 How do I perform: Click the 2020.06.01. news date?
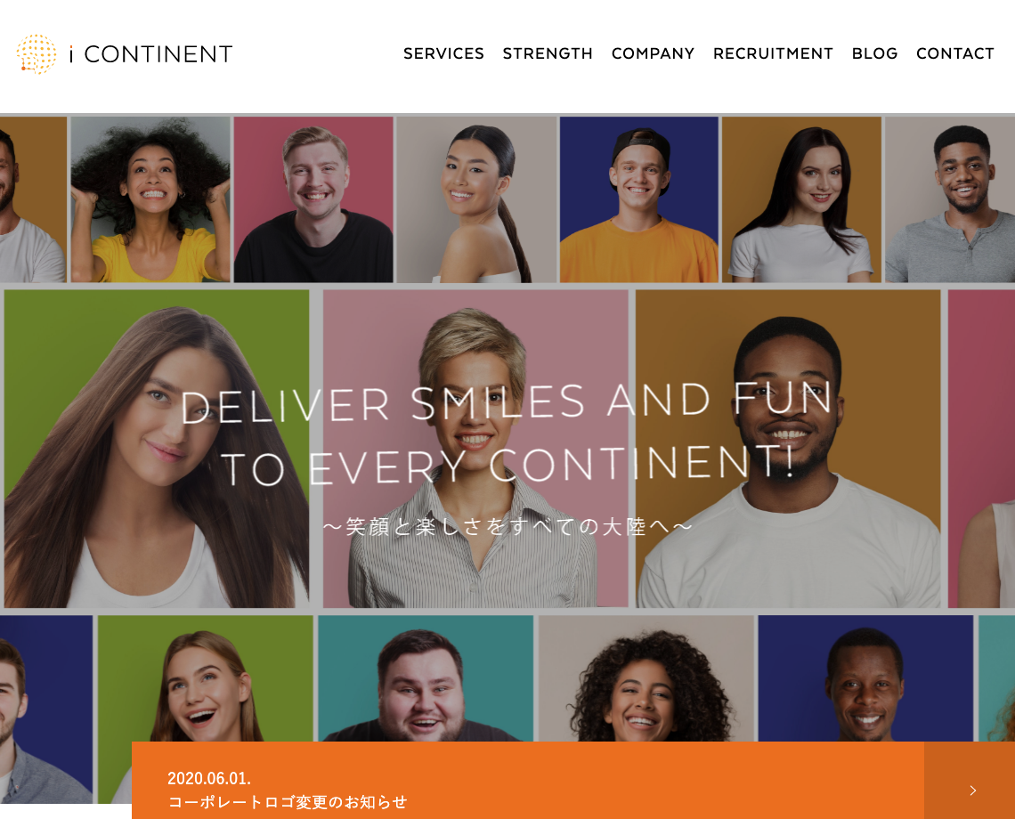tap(209, 777)
